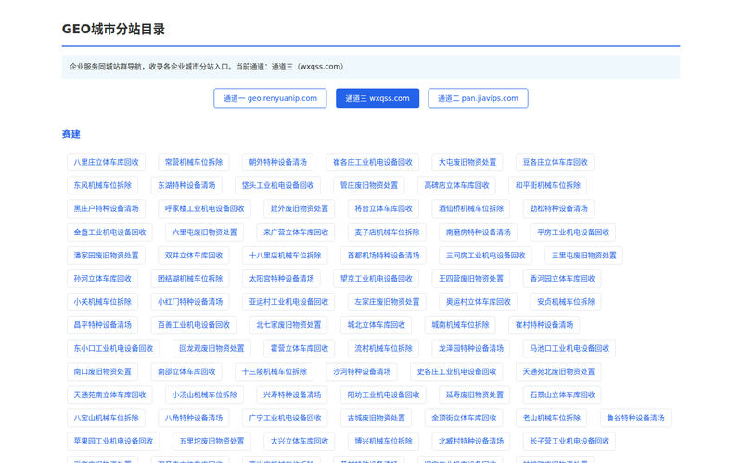
Task: Go to 将台立体车库回收
Action: click(383, 208)
